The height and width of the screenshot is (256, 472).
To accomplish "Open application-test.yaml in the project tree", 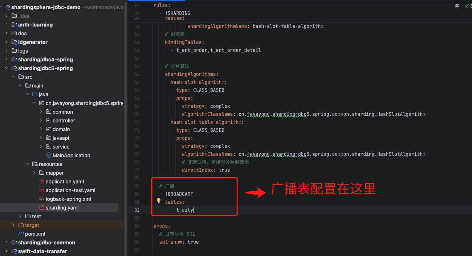I will 70,190.
